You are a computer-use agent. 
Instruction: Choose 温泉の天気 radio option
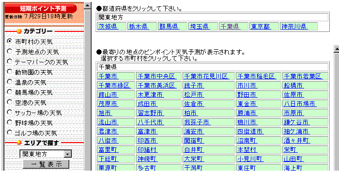[x=10, y=82]
